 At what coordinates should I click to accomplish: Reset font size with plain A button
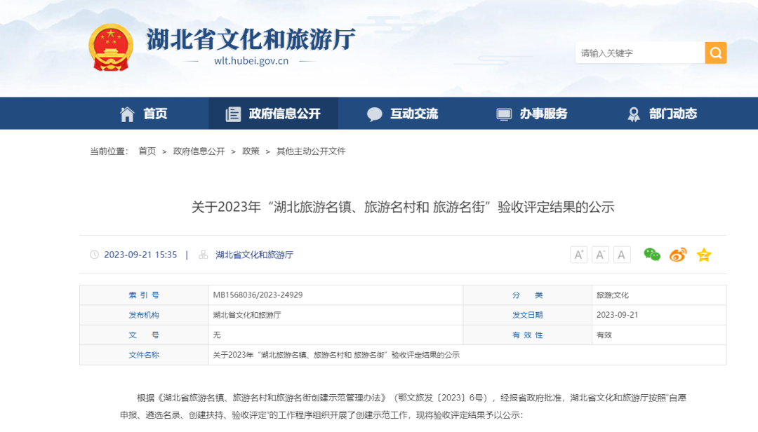[622, 254]
